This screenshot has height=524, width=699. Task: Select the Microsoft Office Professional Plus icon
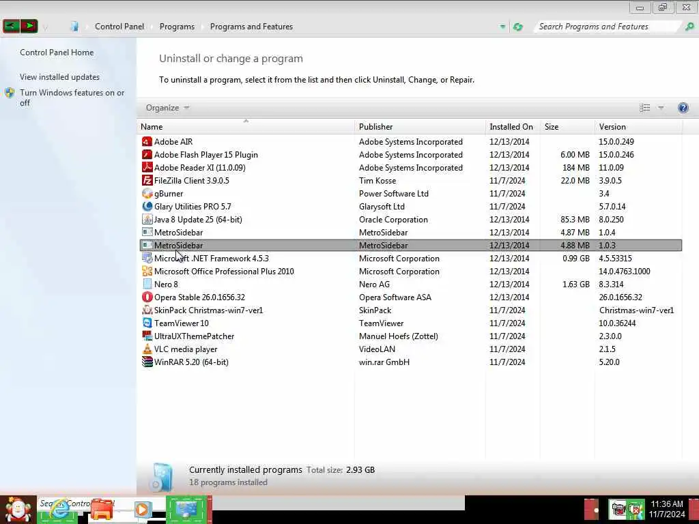(147, 272)
